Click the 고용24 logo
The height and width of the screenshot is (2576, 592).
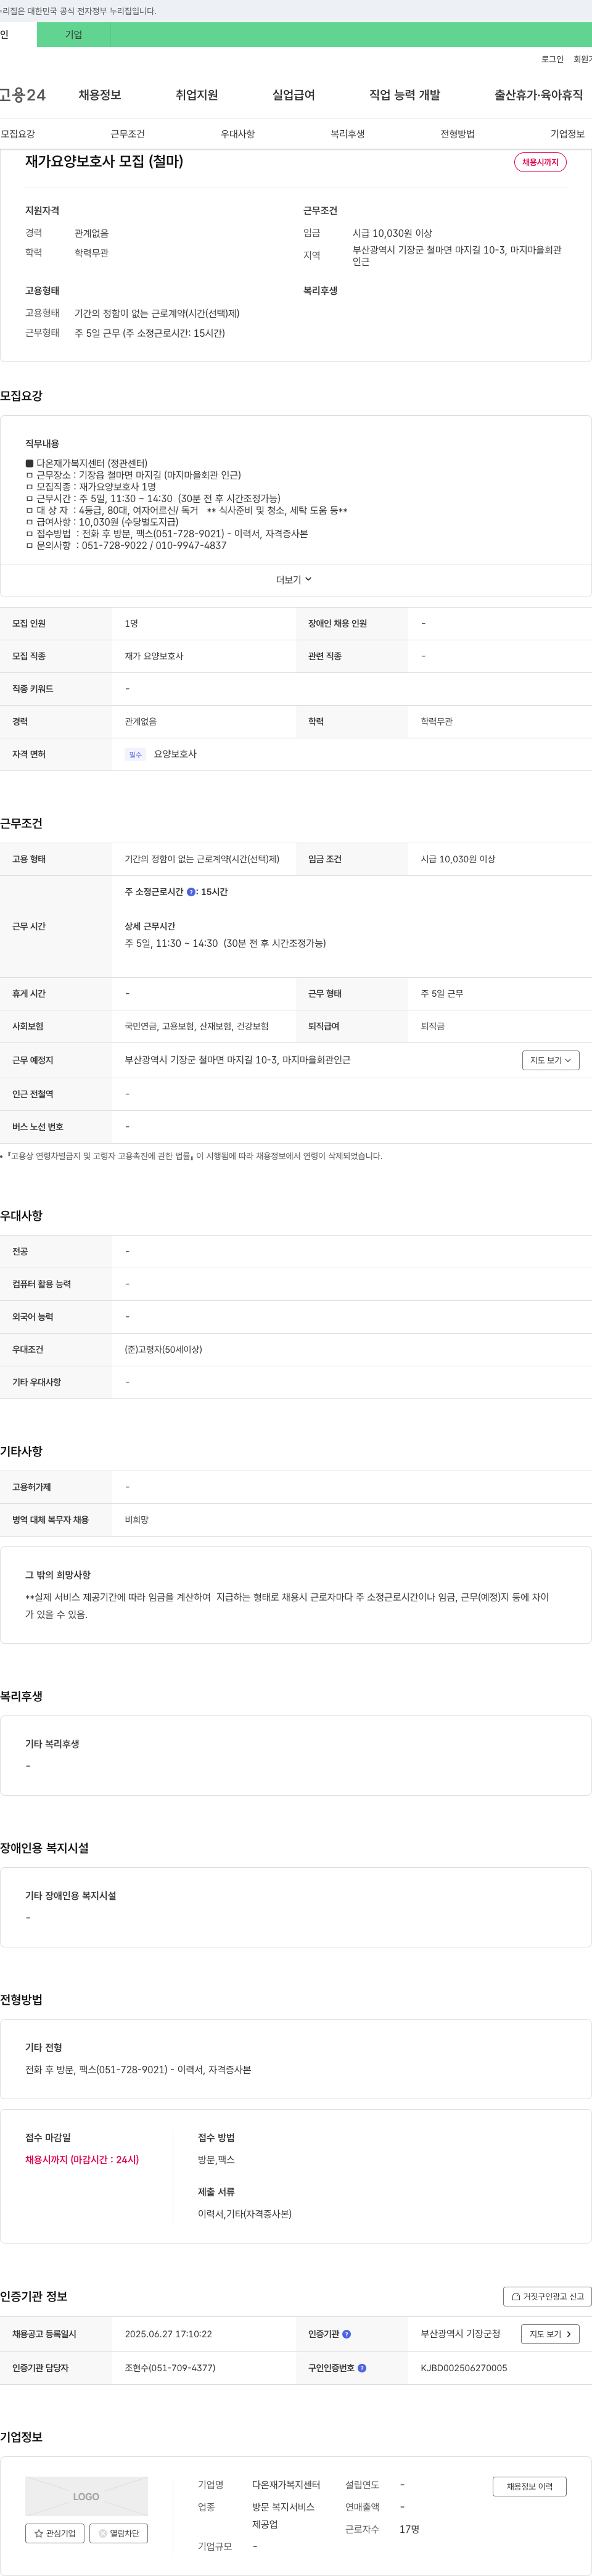[23, 95]
